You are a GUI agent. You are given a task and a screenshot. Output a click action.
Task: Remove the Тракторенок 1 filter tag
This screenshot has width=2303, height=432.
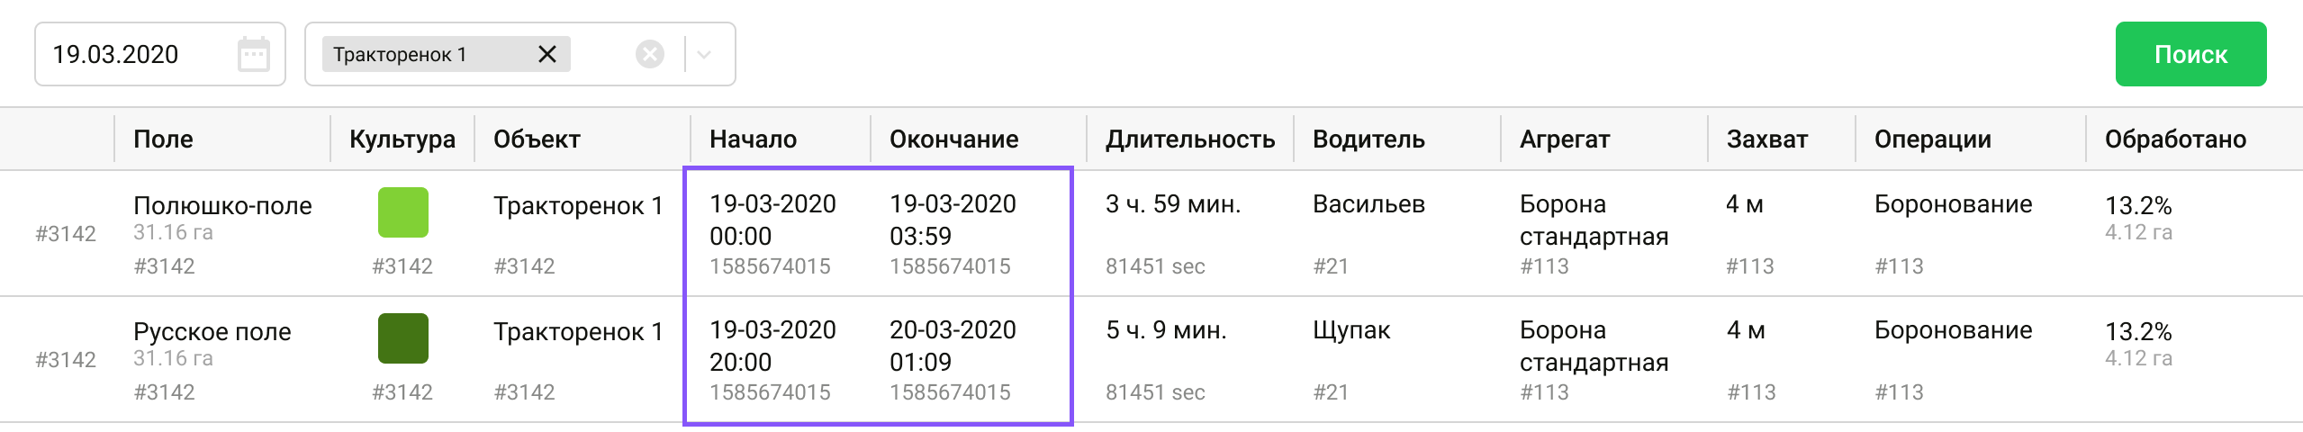coord(546,55)
